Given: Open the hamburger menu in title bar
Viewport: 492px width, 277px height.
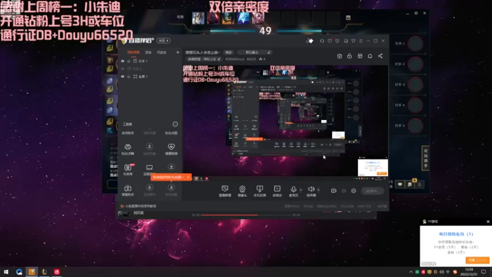Looking at the screenshot, I should (x=361, y=41).
